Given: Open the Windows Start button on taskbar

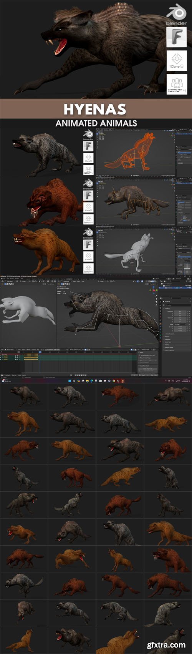Looking at the screenshot, I should click(x=70, y=380).
